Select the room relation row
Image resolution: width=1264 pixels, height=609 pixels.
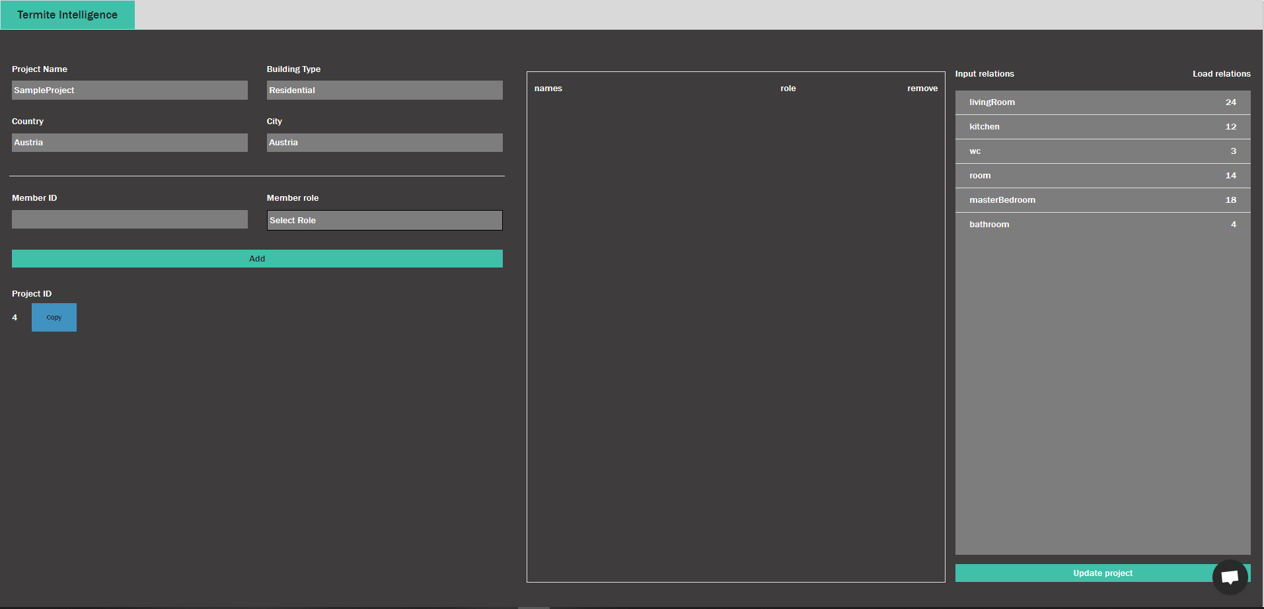coord(1103,176)
